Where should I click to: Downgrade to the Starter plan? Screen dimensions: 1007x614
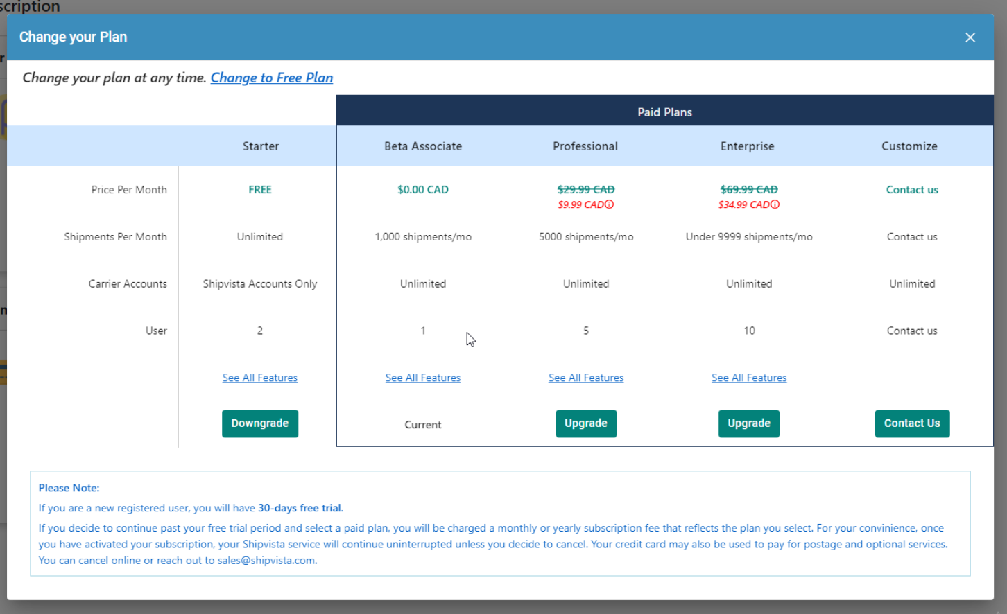(x=260, y=423)
